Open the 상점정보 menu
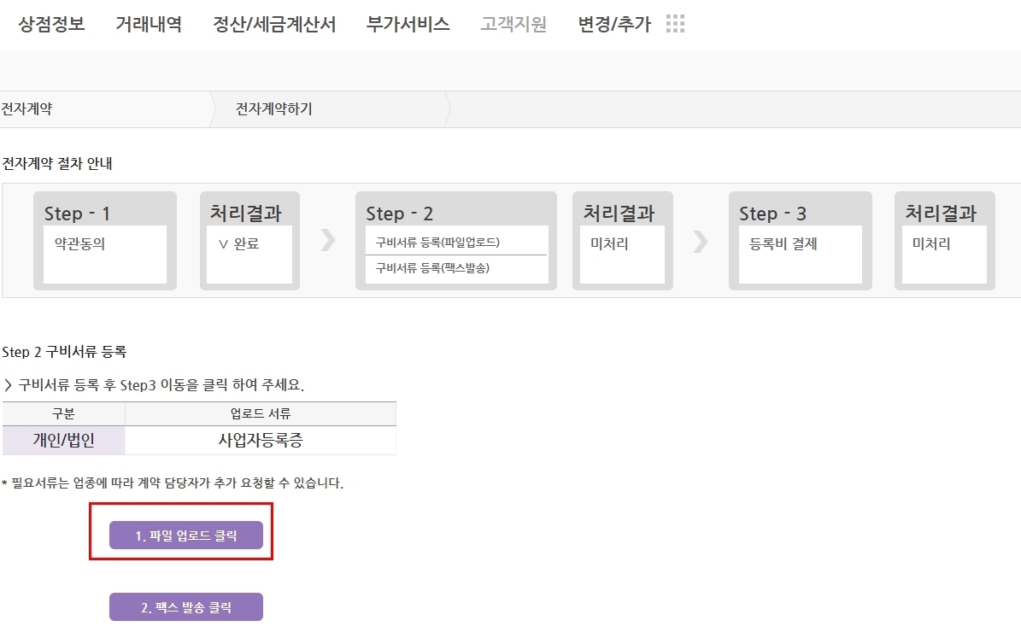 (51, 24)
